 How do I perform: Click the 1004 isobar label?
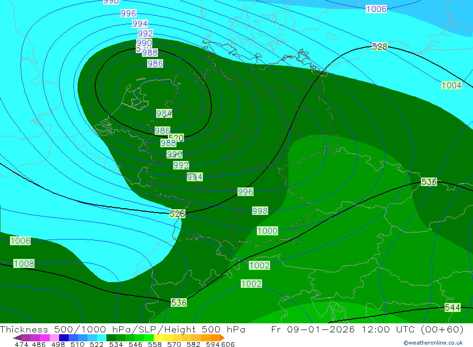pos(452,85)
